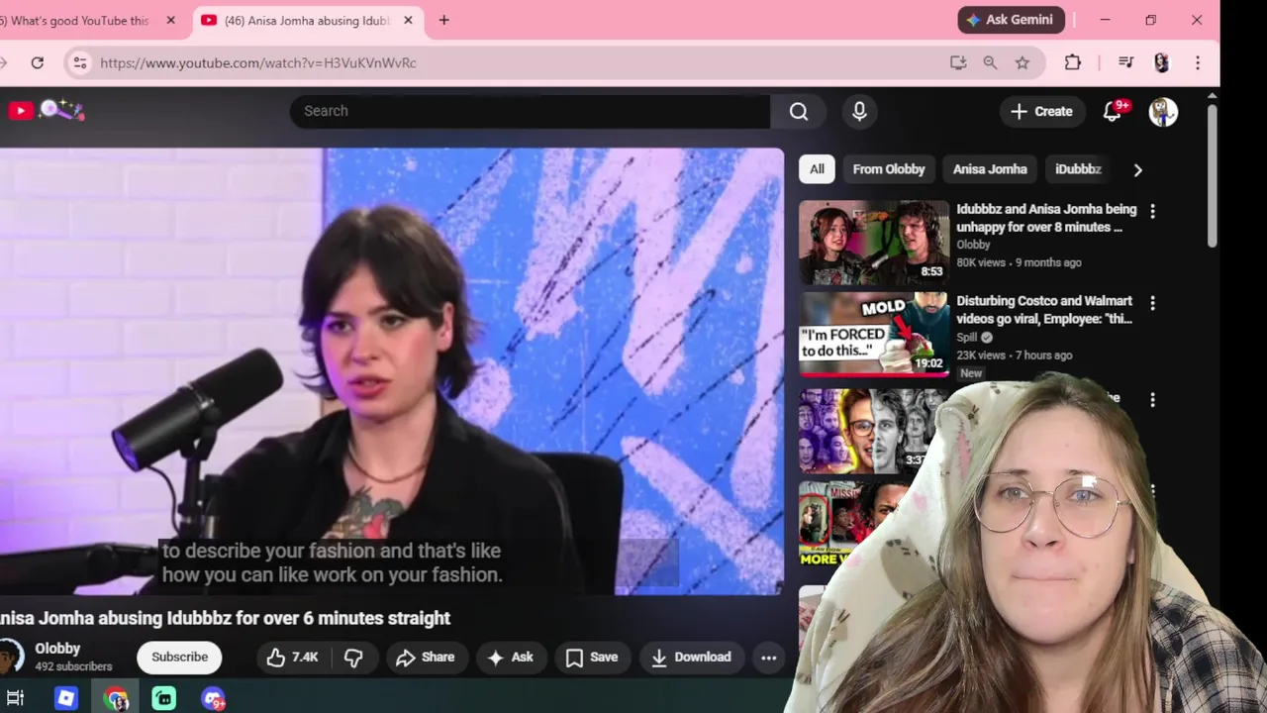Screen dimensions: 1267x713
Task: Click the '492 subscribers' text
Action: click(73, 666)
